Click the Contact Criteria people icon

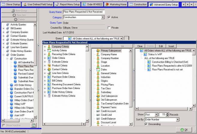[49, 69]
